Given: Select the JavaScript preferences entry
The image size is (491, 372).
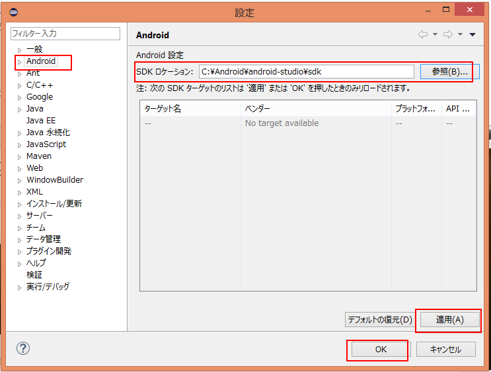Looking at the screenshot, I should pyautogui.click(x=46, y=144).
